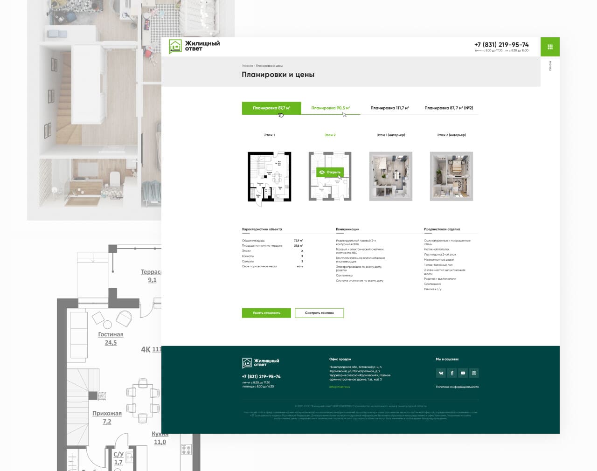Switch to the Планировка 111,7 м² tab
Image resolution: width=597 pixels, height=471 pixels.
(x=389, y=108)
